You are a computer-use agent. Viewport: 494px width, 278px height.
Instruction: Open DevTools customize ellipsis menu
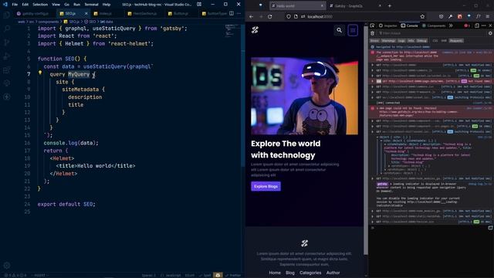point(484,25)
